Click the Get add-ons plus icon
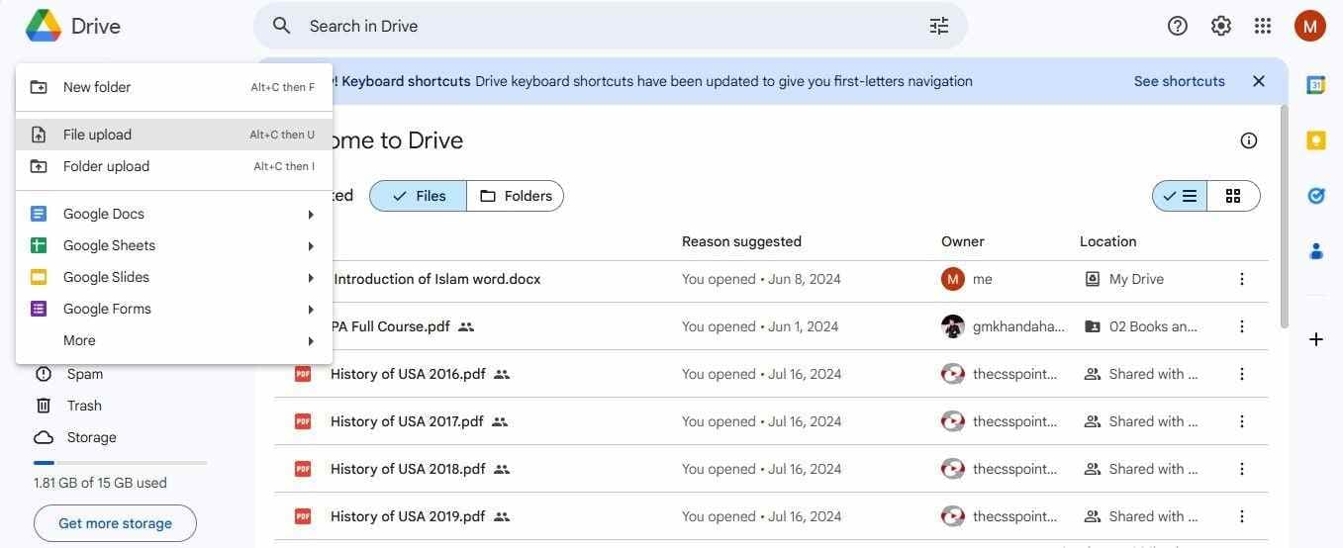Screen dimensions: 1343x548 click(1316, 339)
